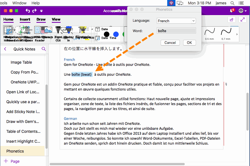Image resolution: width=250 pixels, height=166 pixels.
Task: Click Cancel in the Phonetics dialog
Action: (170, 43)
